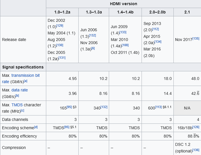Open reference [126] beside 16b/18b
Viewport: 201px width, 155px height.
coord(196,127)
